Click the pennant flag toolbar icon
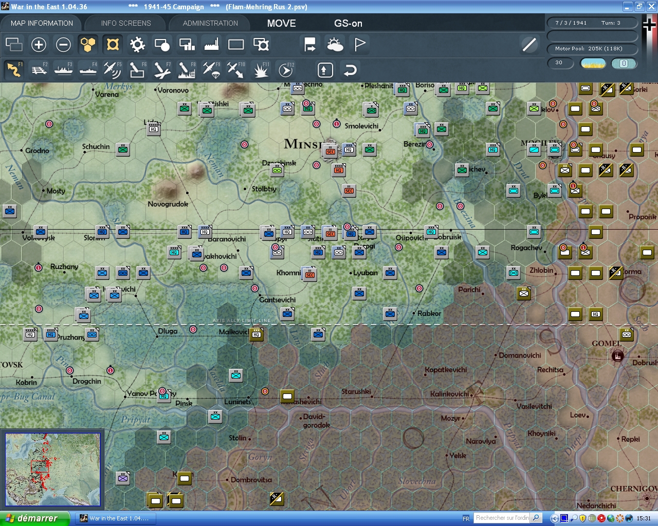Screen dimensions: 658x526 [360, 45]
